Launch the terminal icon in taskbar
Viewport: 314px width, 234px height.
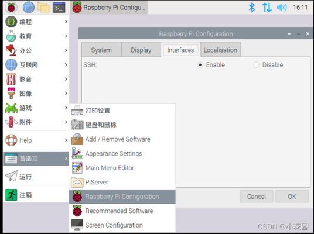(x=59, y=8)
